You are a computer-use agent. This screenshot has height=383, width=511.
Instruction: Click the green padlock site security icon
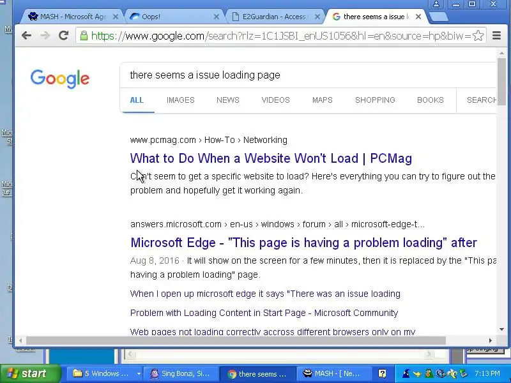[84, 36]
